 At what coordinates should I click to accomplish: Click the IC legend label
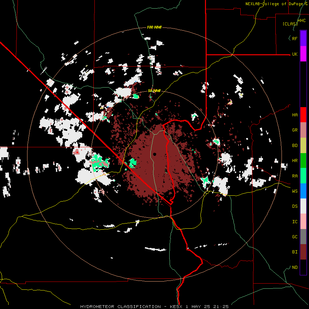[x=295, y=222]
